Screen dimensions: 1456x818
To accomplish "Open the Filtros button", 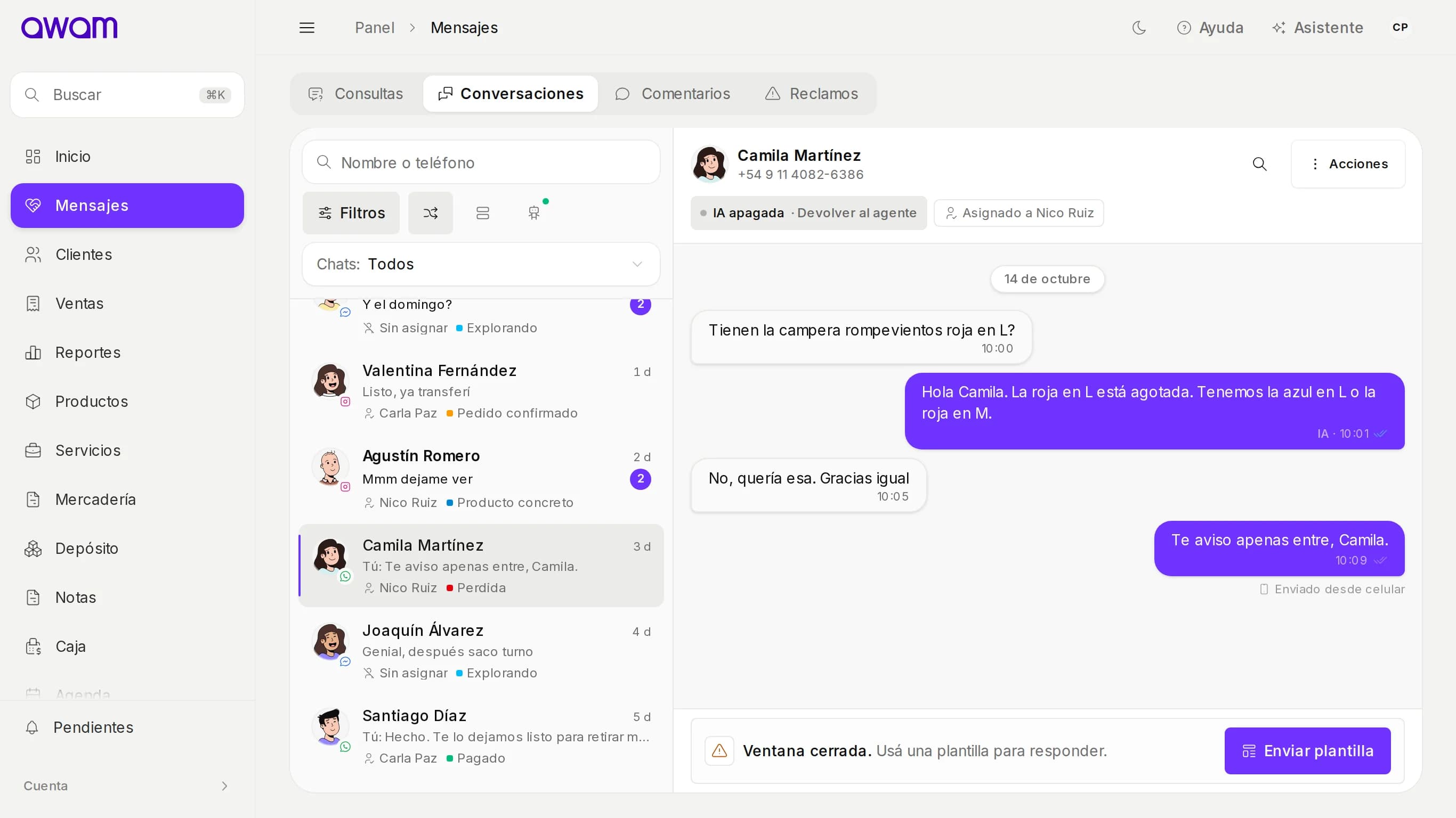I will pos(351,213).
